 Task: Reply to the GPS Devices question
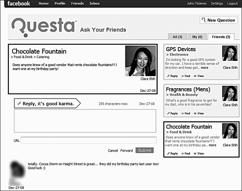click(x=172, y=76)
